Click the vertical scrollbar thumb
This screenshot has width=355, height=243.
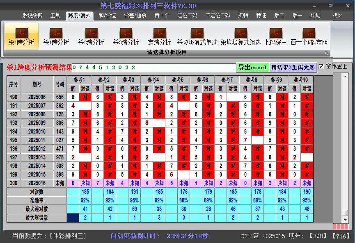345,213
